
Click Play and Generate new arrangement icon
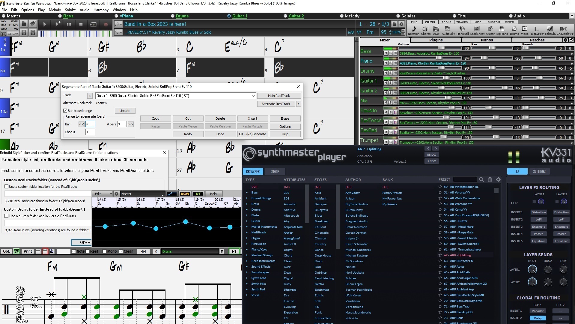click(x=57, y=24)
